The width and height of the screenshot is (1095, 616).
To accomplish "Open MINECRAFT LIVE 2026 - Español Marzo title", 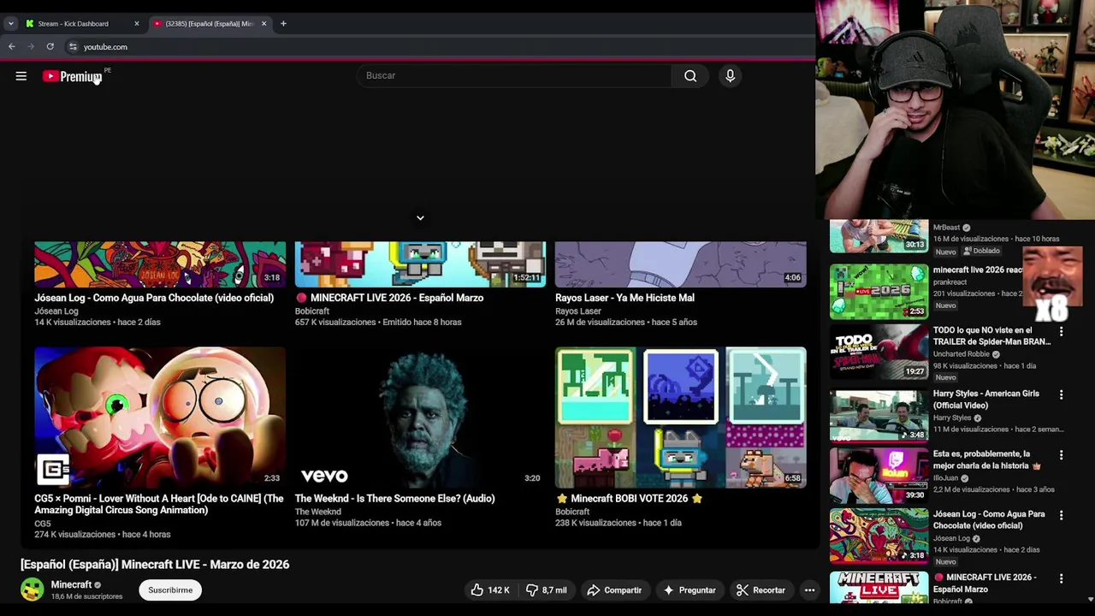I will pos(389,298).
